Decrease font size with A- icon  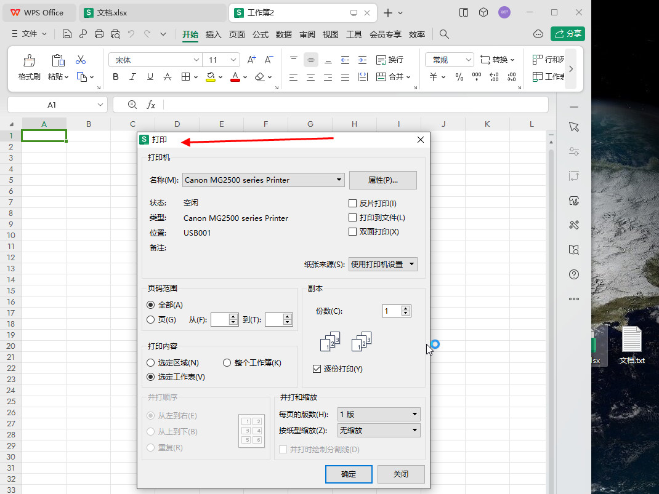(x=269, y=60)
